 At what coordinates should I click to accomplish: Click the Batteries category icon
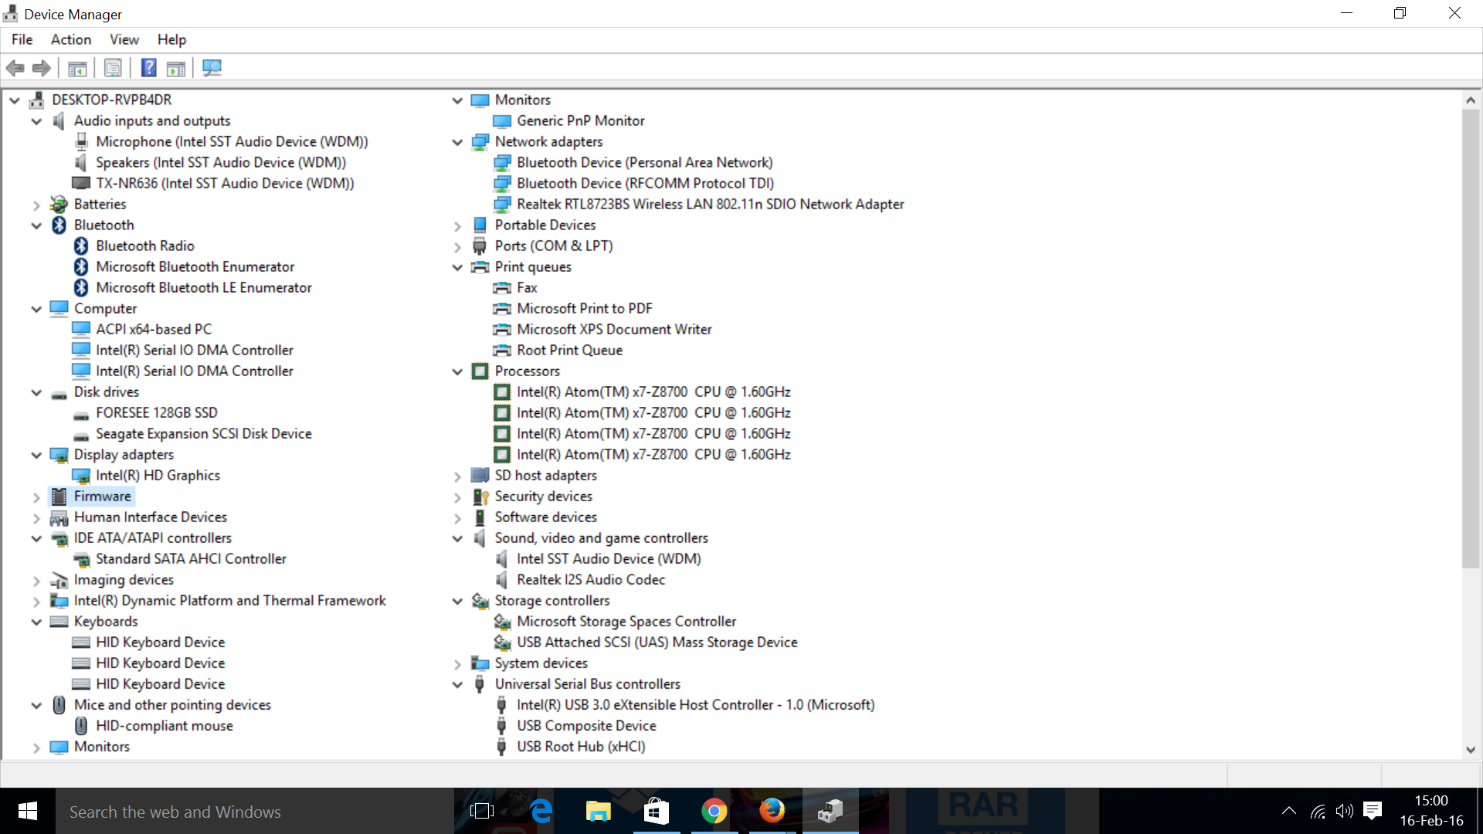(x=59, y=204)
